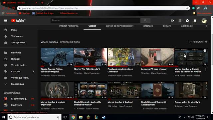Open the Windows Start menu
Image resolution: width=213 pixels, height=120 pixels.
point(4,117)
